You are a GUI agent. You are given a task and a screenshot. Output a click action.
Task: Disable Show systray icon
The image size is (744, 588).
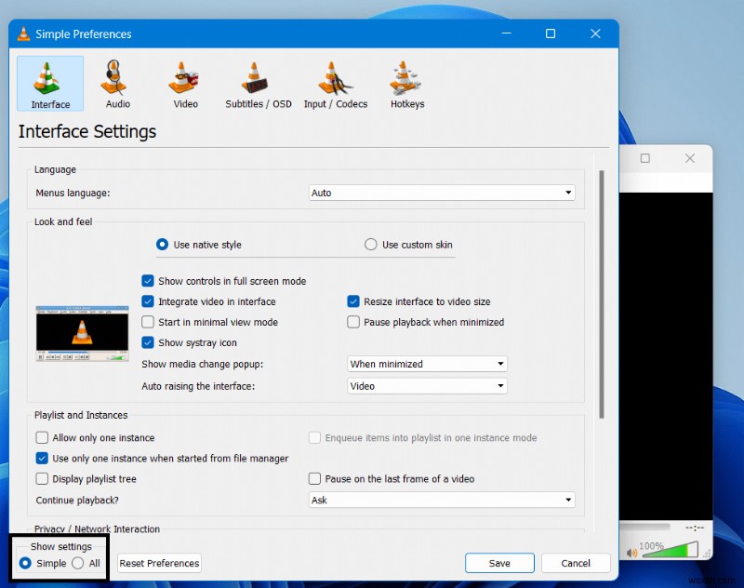[x=148, y=342]
